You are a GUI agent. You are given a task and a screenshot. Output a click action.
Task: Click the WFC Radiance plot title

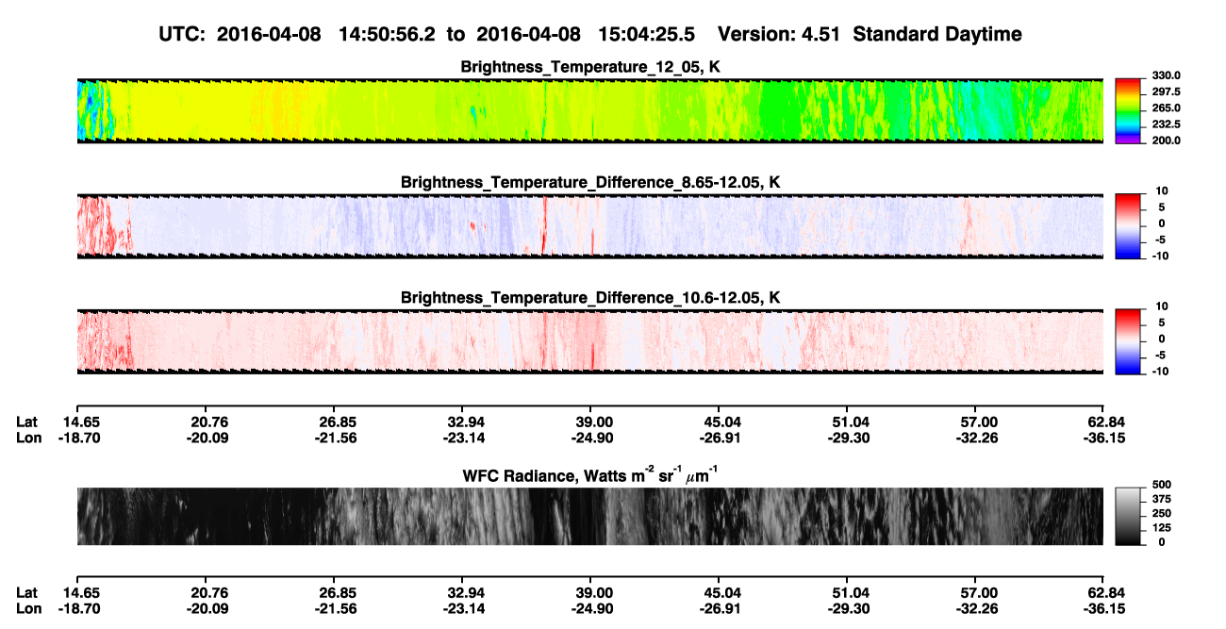tap(590, 475)
